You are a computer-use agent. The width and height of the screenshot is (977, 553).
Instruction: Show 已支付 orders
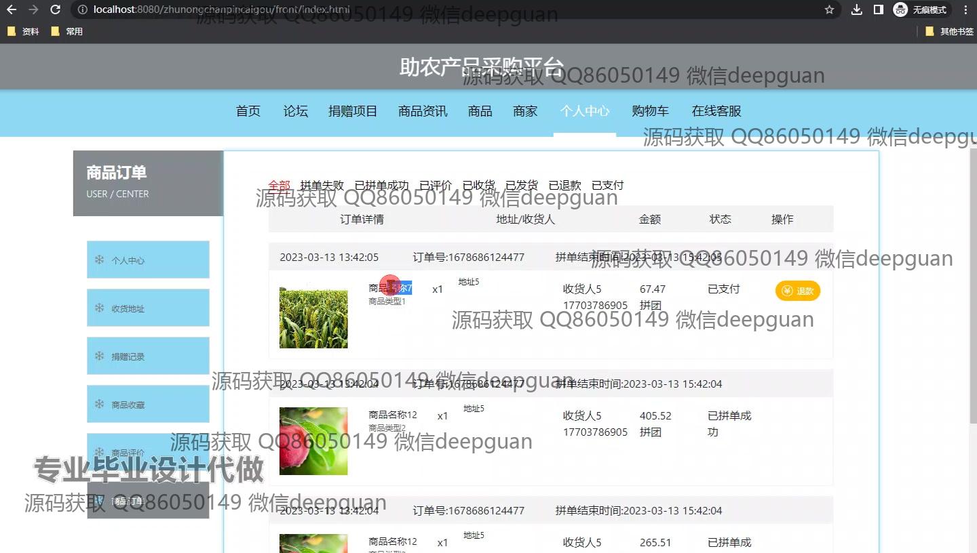point(608,185)
